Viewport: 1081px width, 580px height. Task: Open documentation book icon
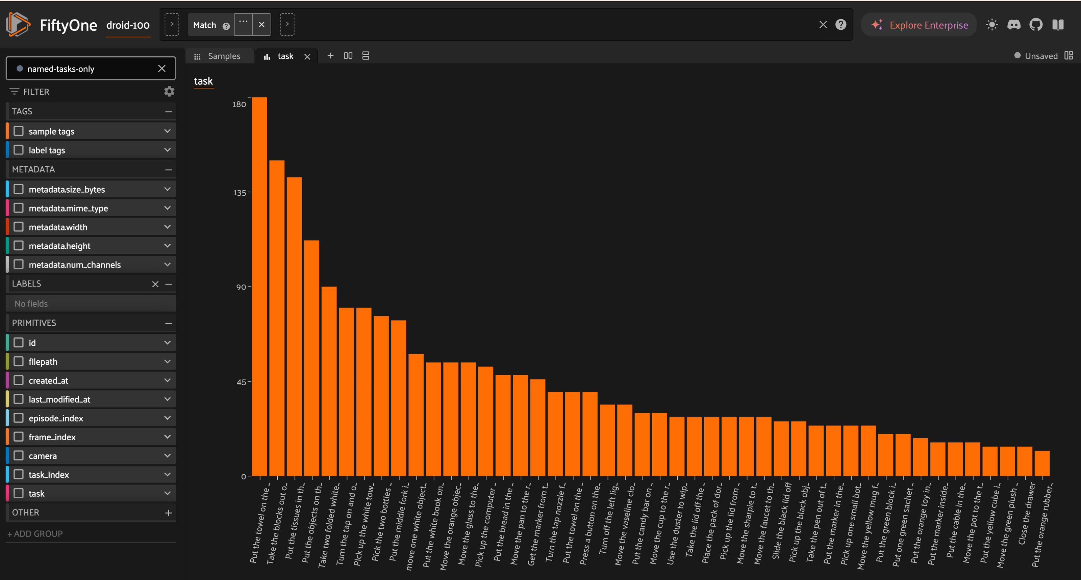point(1058,25)
